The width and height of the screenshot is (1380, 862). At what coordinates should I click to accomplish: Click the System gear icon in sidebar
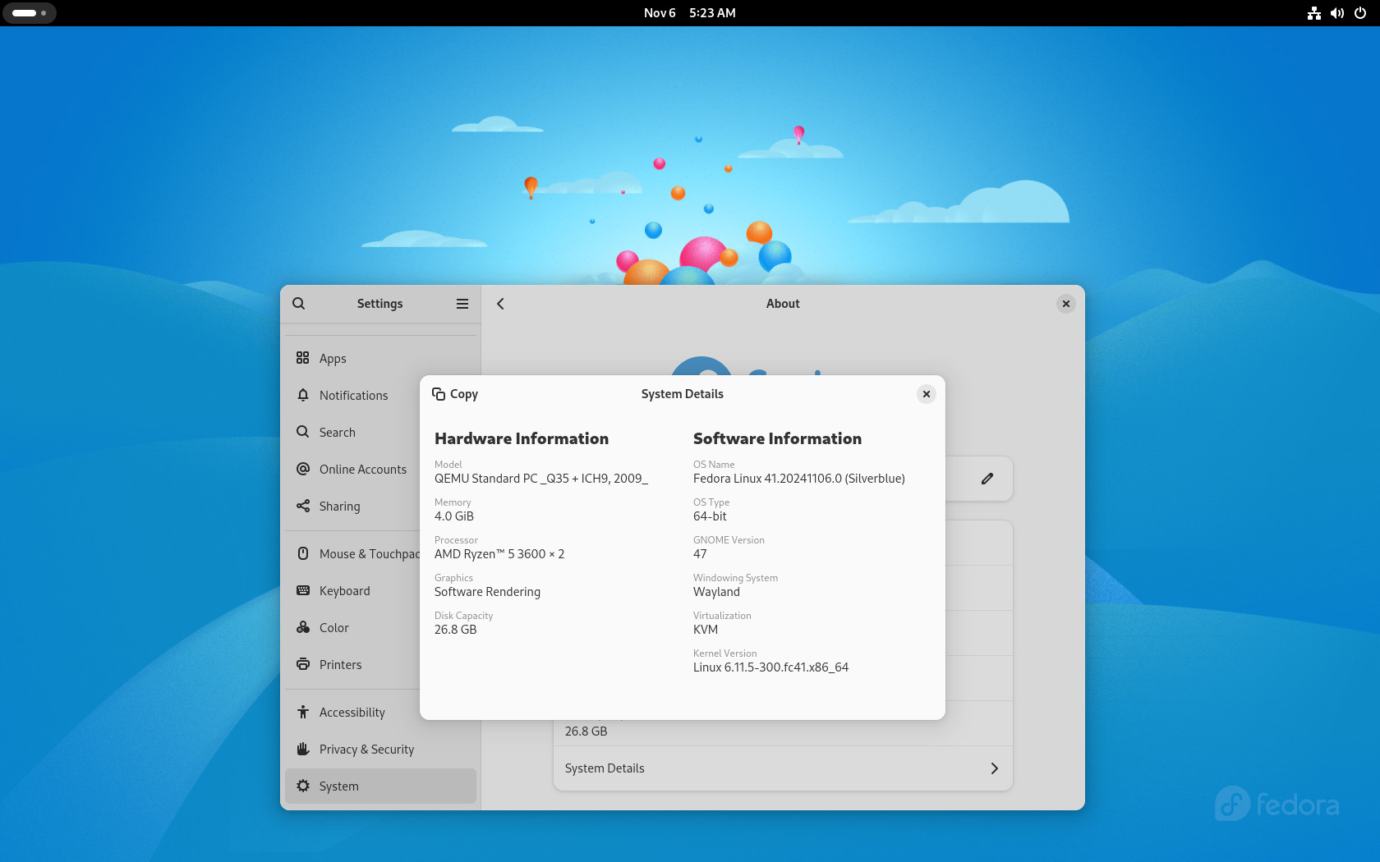303,786
